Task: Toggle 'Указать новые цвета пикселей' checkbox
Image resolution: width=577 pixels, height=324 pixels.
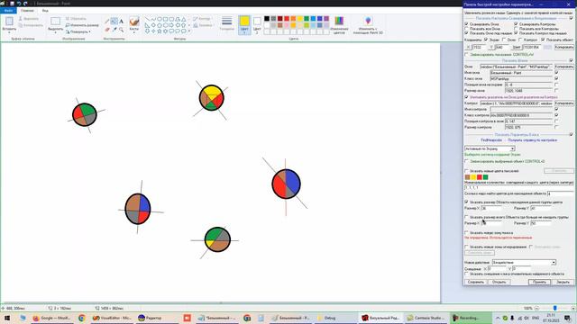Action: point(467,171)
